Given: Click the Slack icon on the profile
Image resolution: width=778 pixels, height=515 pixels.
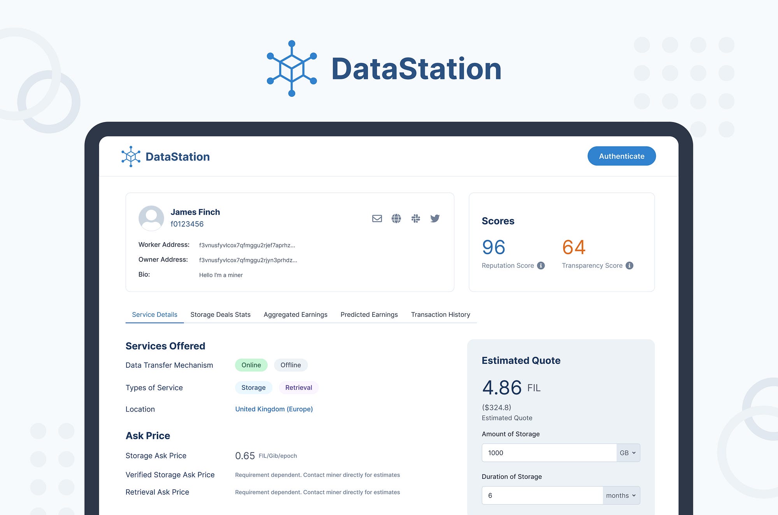Looking at the screenshot, I should click(416, 218).
